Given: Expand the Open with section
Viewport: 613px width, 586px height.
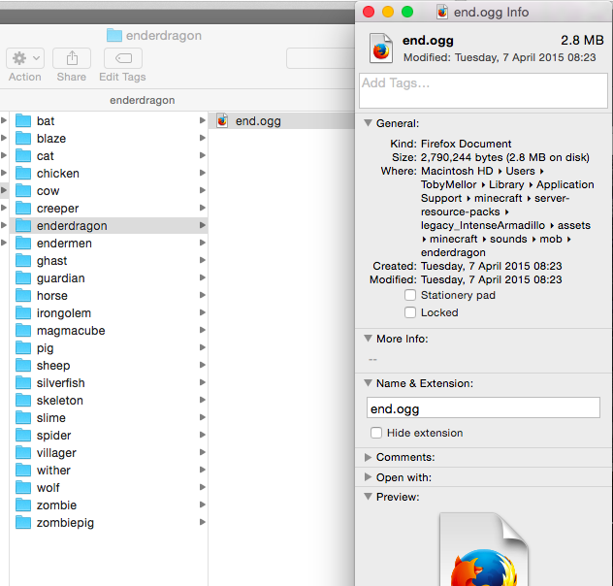Looking at the screenshot, I should [x=368, y=477].
